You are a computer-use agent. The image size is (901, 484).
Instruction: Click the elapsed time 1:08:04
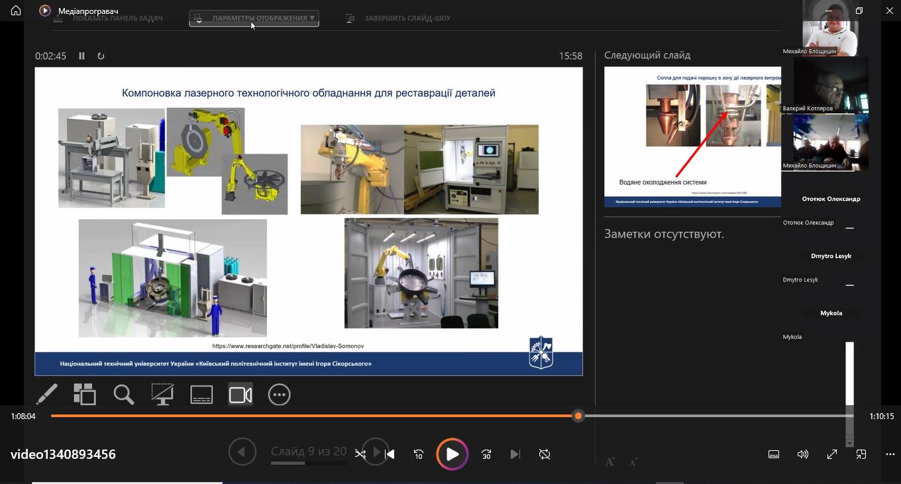point(23,416)
